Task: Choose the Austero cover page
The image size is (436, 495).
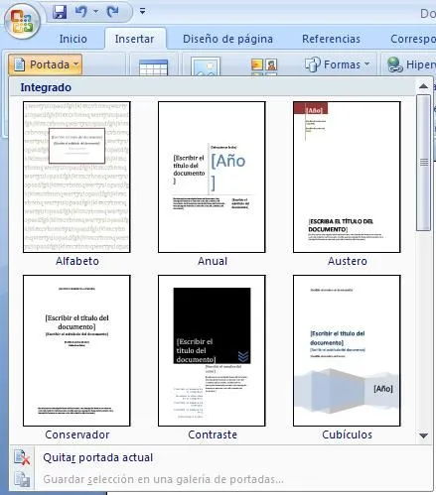Action: [x=347, y=178]
